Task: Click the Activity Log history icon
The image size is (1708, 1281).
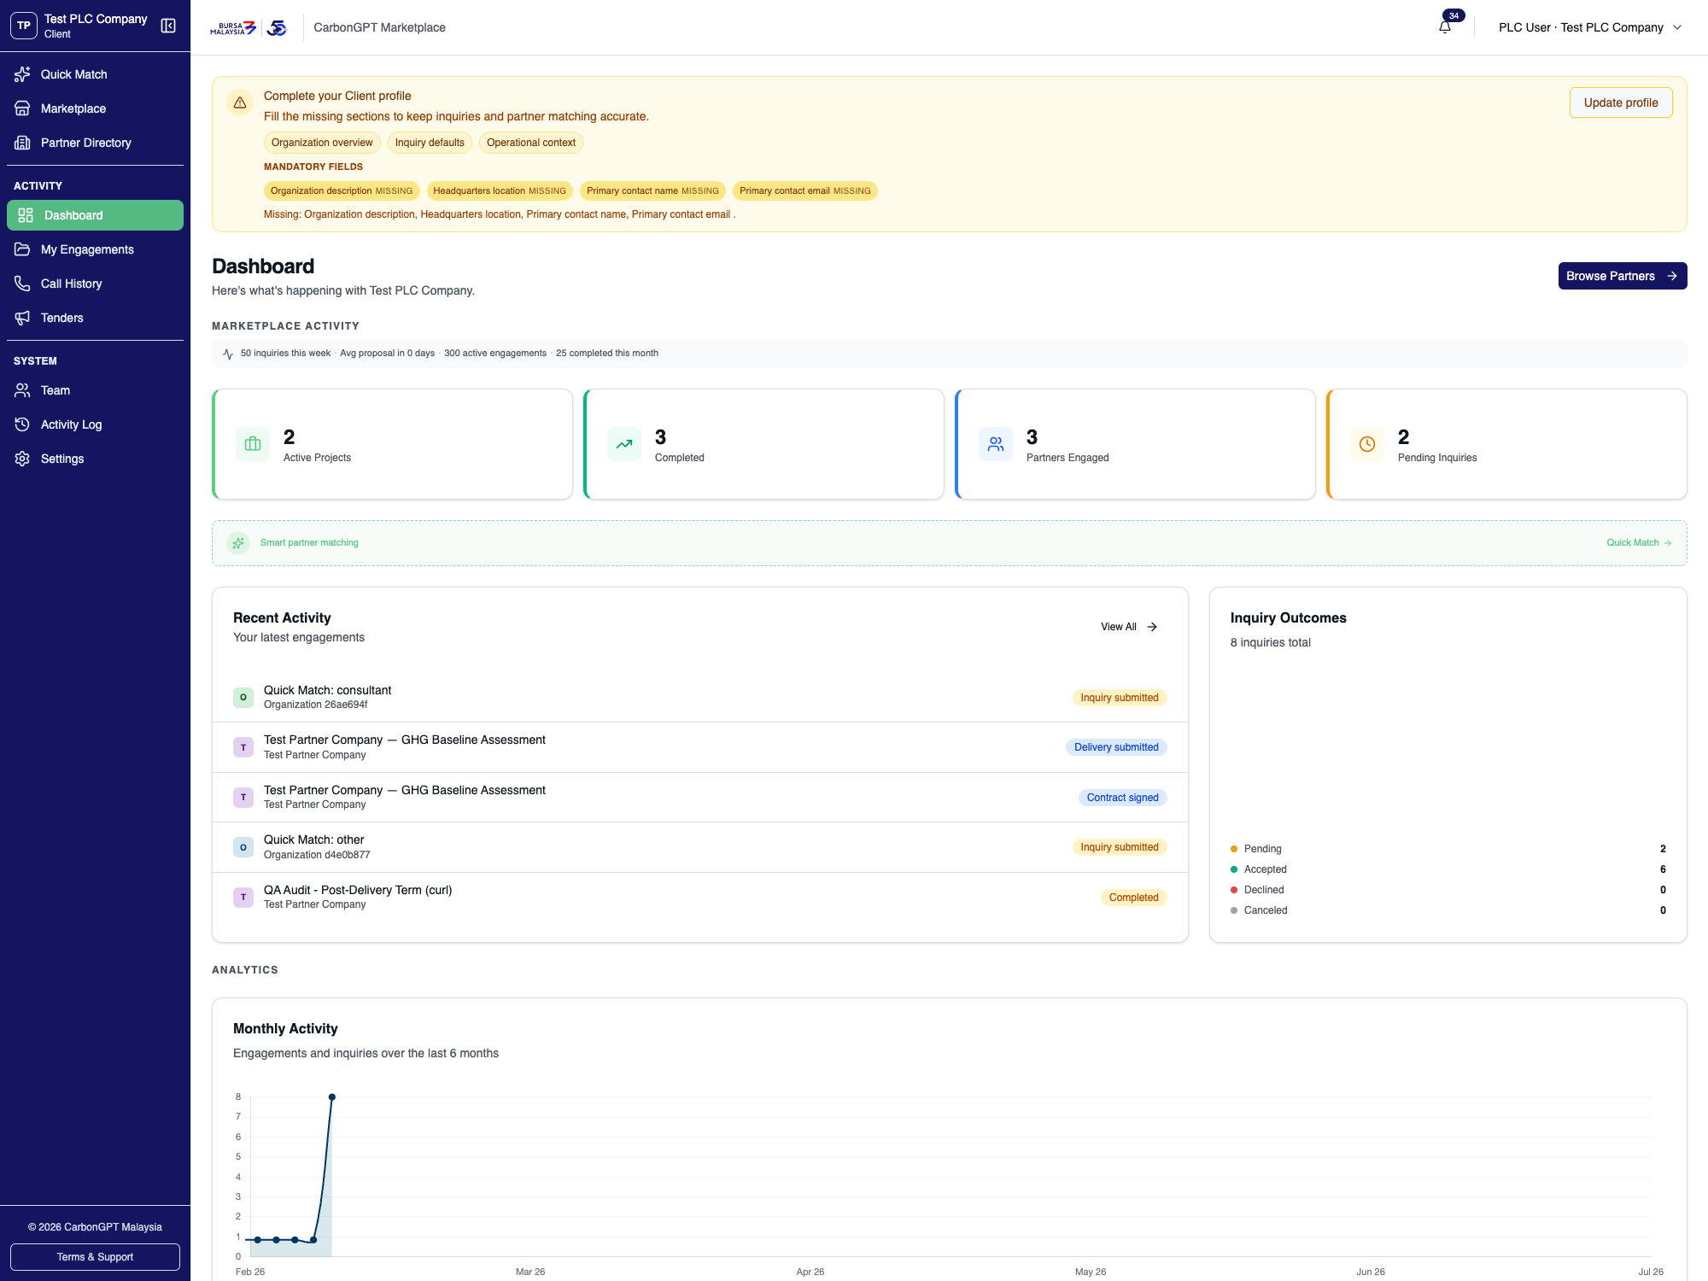Action: 22,424
